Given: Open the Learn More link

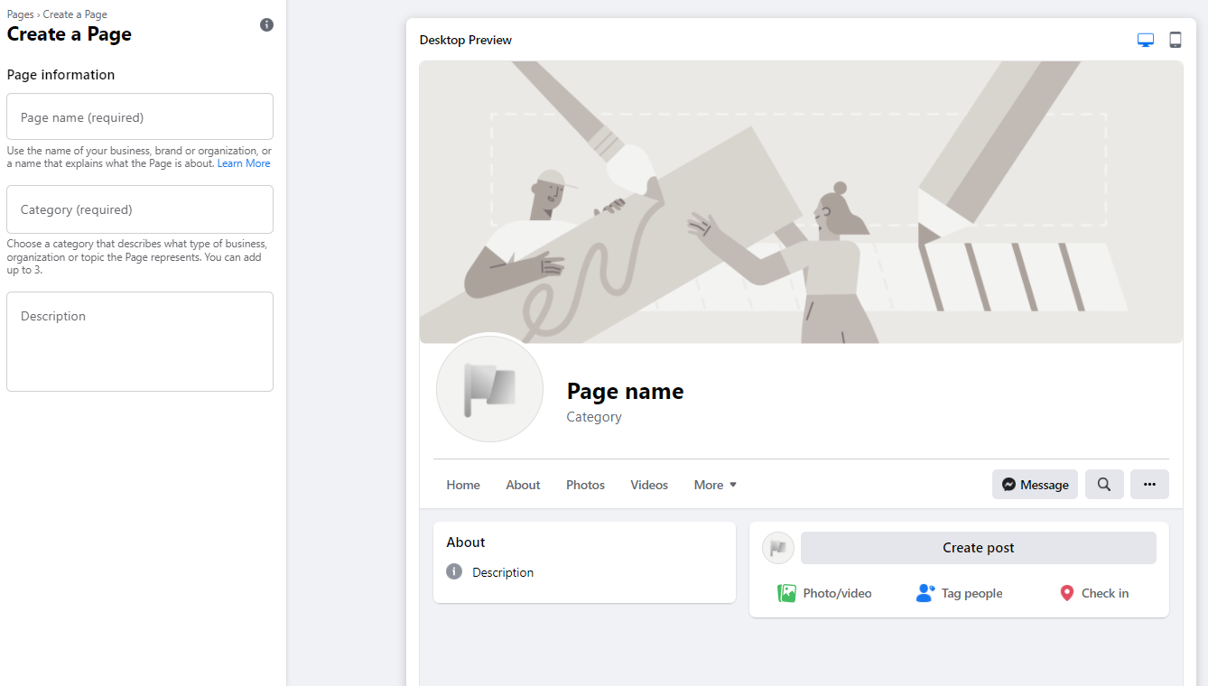Looking at the screenshot, I should tap(244, 163).
